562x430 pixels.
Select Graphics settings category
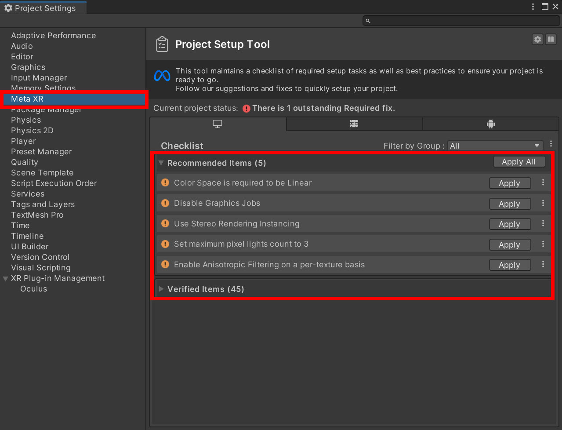tap(28, 67)
